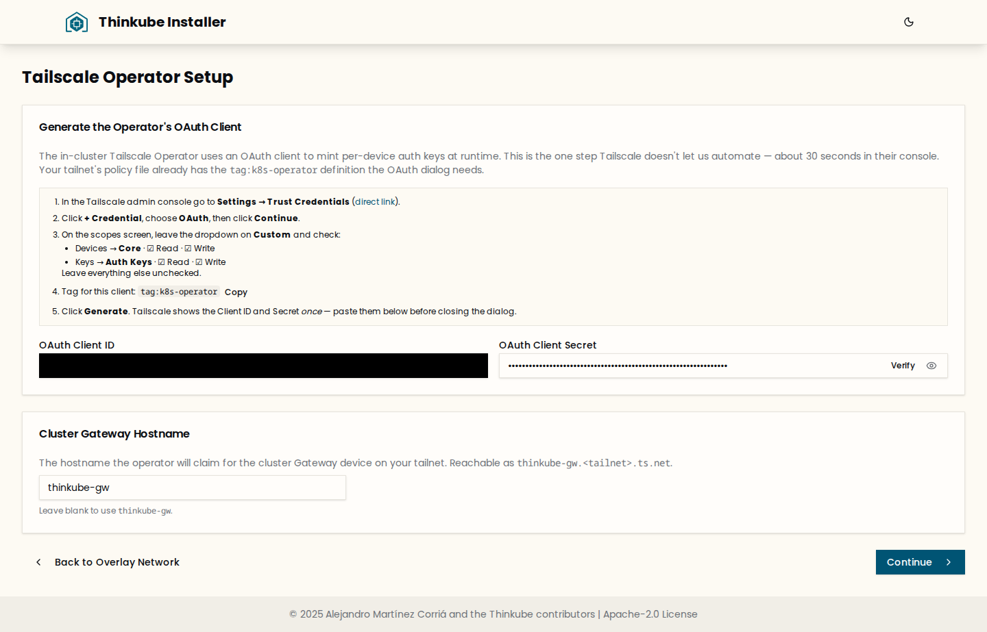This screenshot has width=987, height=632.
Task: Click the Thinkube hexagon logo icon
Action: click(77, 22)
